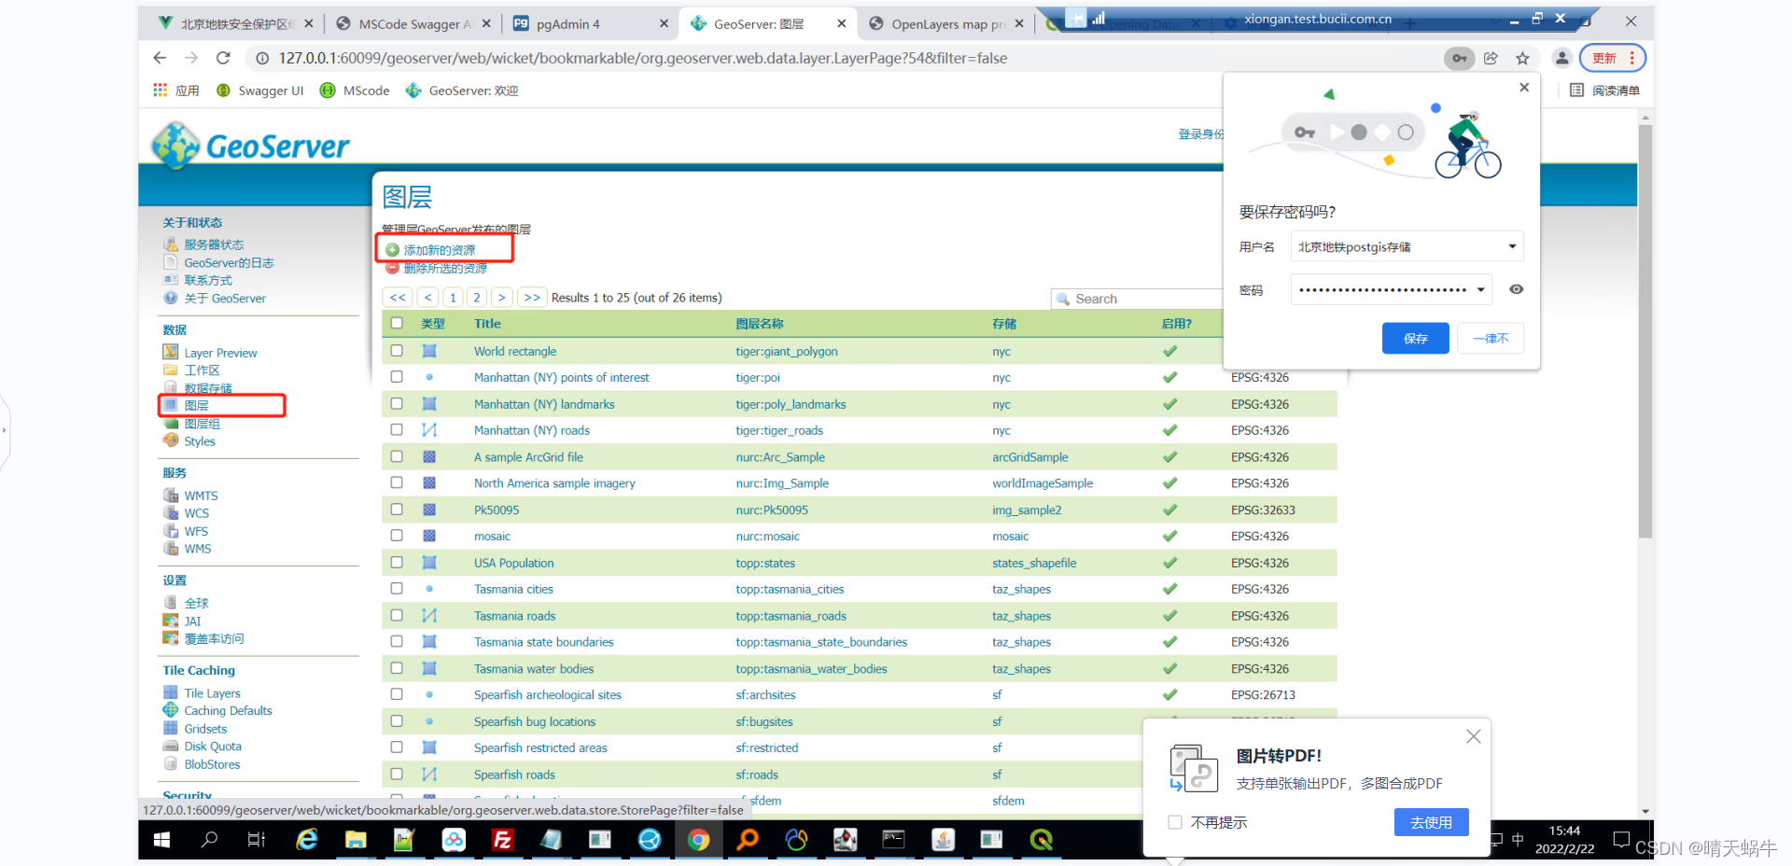Screen dimensions: 1792x866
Task: Click the Chrome profile avatar icon
Action: coord(1561,58)
